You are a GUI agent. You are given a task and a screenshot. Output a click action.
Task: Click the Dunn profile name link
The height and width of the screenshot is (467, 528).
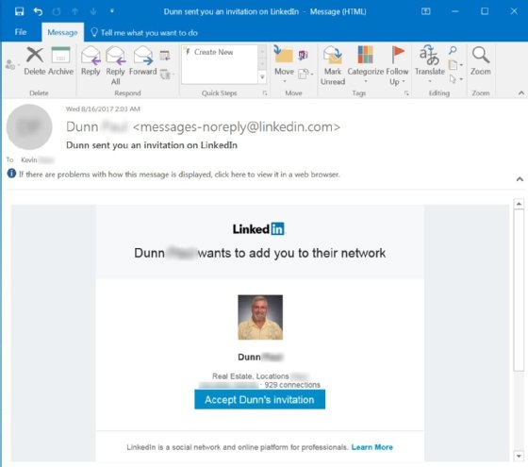tap(260, 357)
